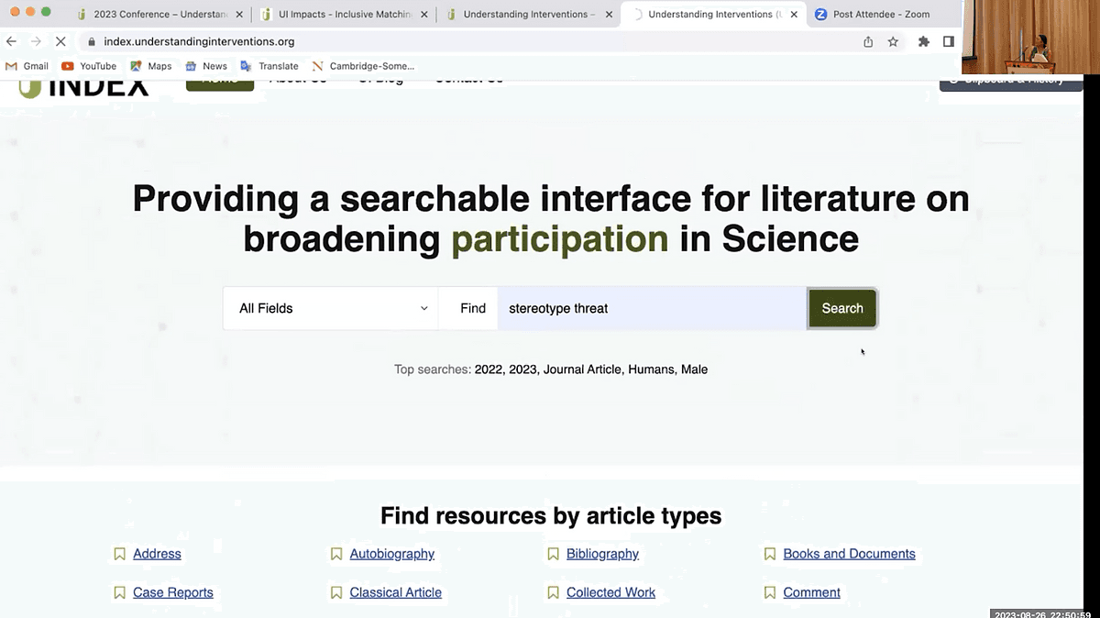The width and height of the screenshot is (1100, 618).
Task: Click the browser forward arrow
Action: (x=36, y=41)
